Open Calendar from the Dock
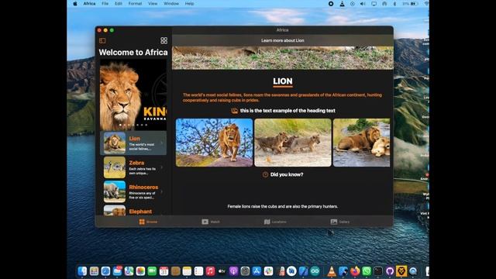 tap(164, 271)
